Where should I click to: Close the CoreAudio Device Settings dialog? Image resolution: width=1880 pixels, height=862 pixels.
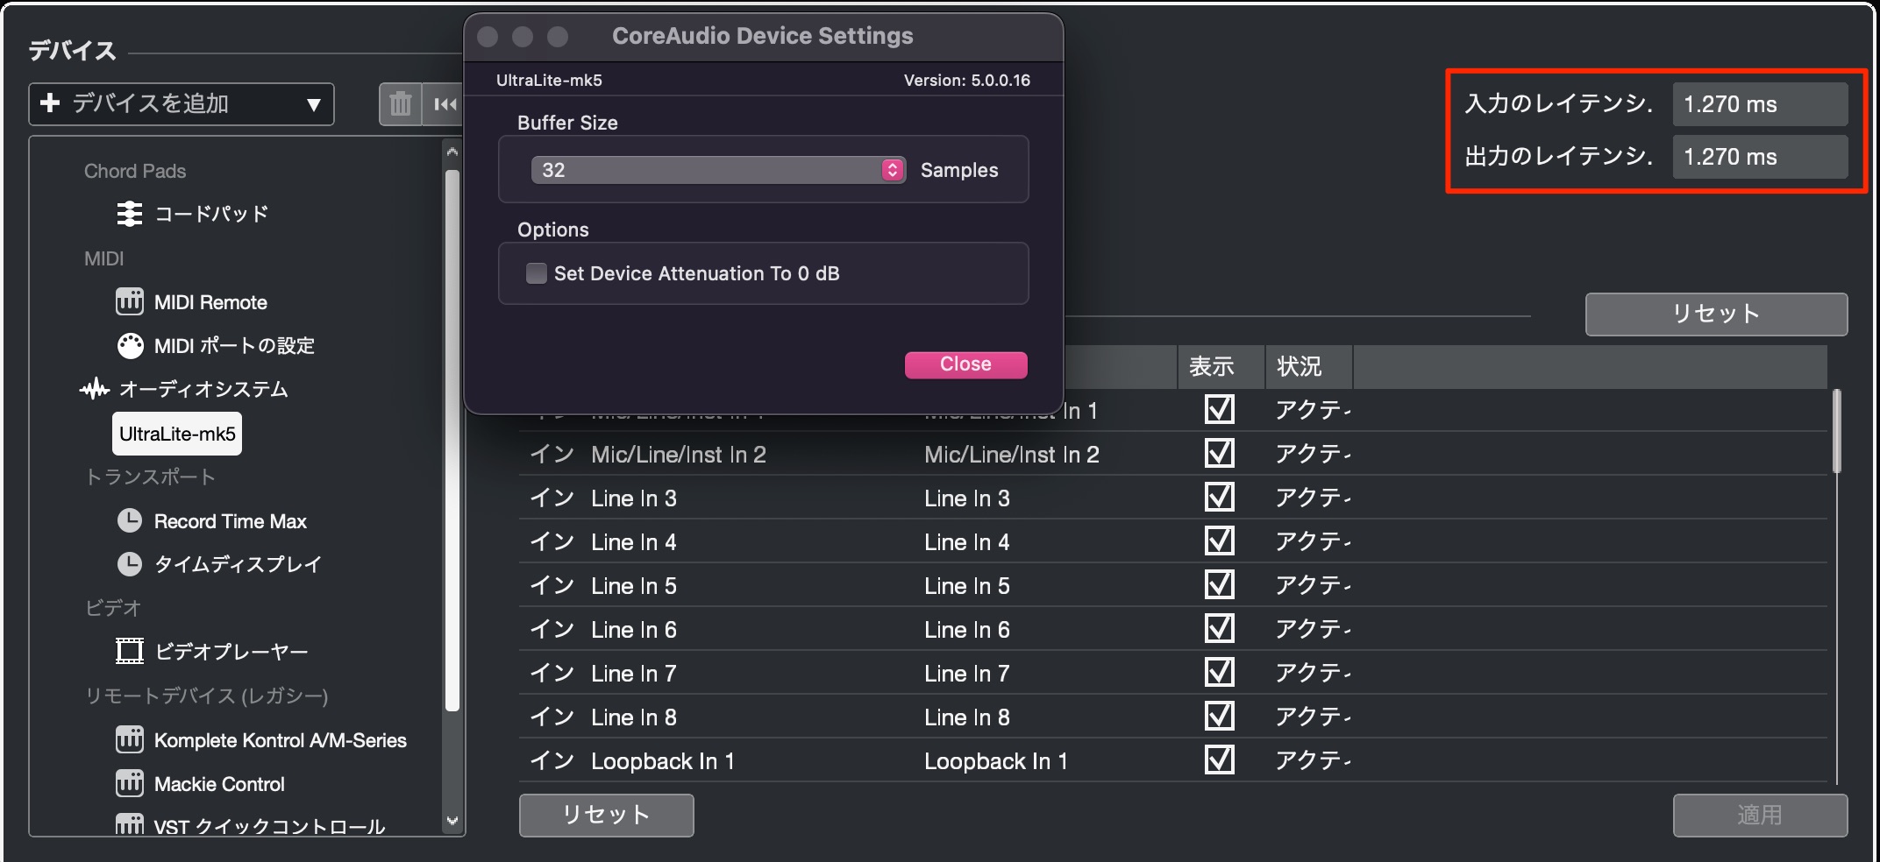[965, 364]
